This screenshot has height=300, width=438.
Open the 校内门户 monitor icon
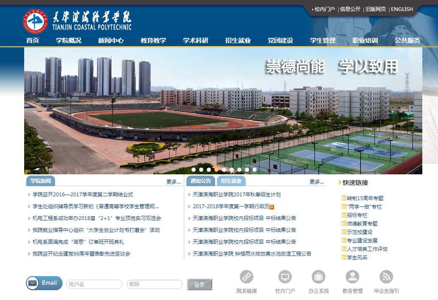point(285,277)
